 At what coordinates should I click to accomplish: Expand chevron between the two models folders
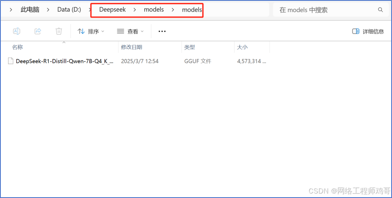pyautogui.click(x=173, y=10)
